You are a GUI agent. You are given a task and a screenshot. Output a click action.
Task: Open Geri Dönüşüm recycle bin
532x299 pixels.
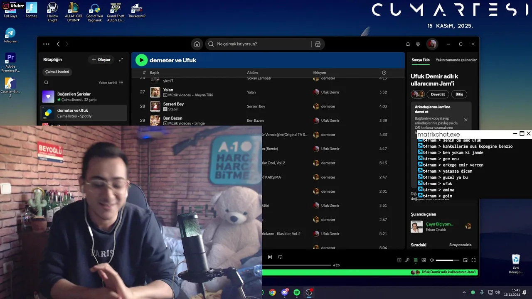(x=516, y=264)
